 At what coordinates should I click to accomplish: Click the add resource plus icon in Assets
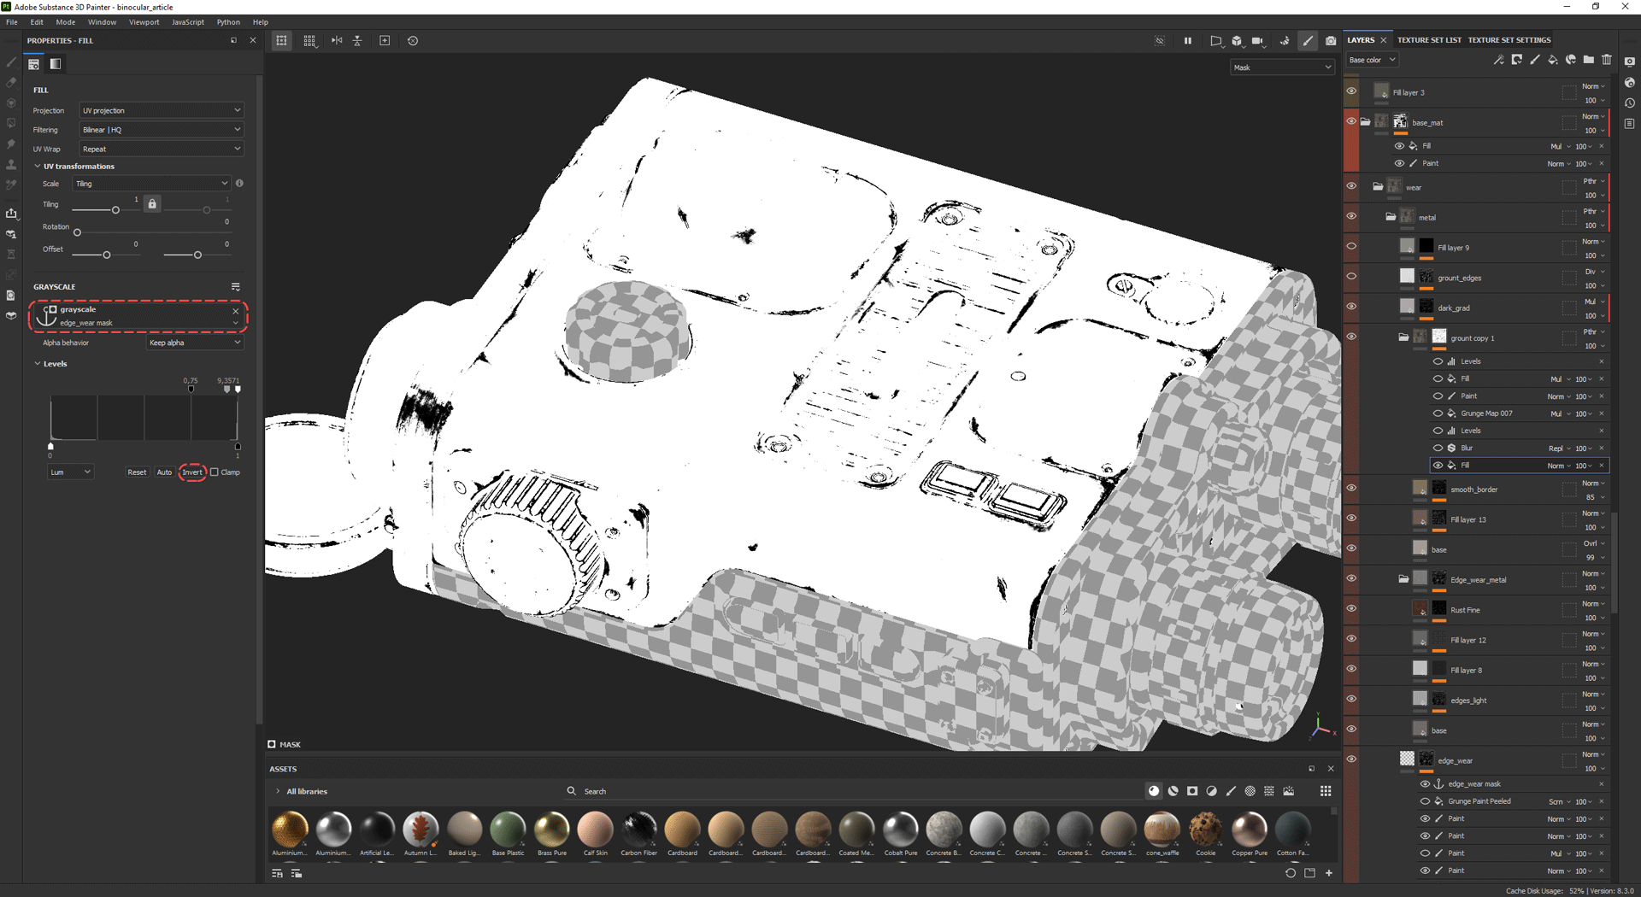[1329, 873]
